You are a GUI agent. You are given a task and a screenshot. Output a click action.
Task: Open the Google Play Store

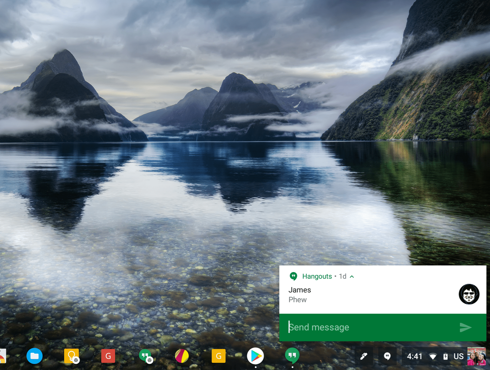tap(255, 356)
